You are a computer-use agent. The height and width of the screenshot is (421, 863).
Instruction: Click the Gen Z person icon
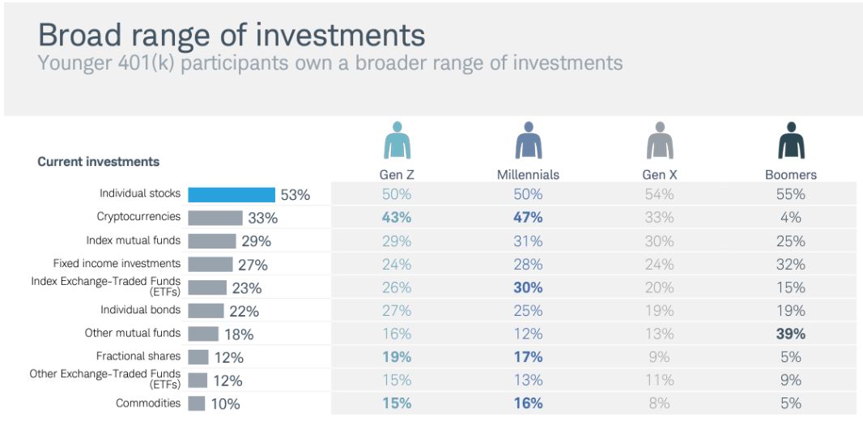pyautogui.click(x=397, y=140)
